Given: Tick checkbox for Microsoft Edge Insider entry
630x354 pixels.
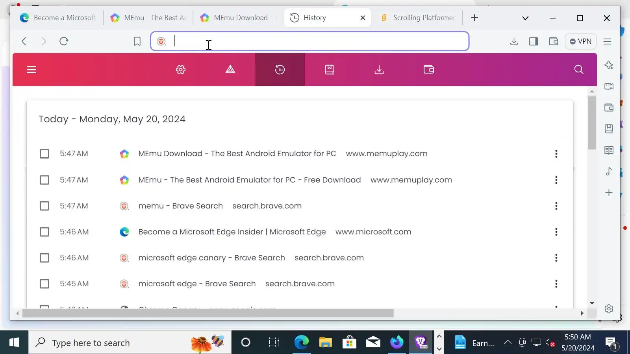Looking at the screenshot, I should [x=44, y=232].
